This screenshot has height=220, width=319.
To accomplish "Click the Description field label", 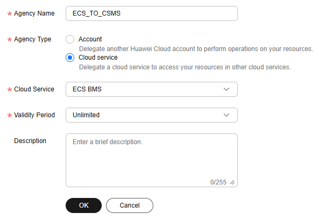I will pos(30,141).
